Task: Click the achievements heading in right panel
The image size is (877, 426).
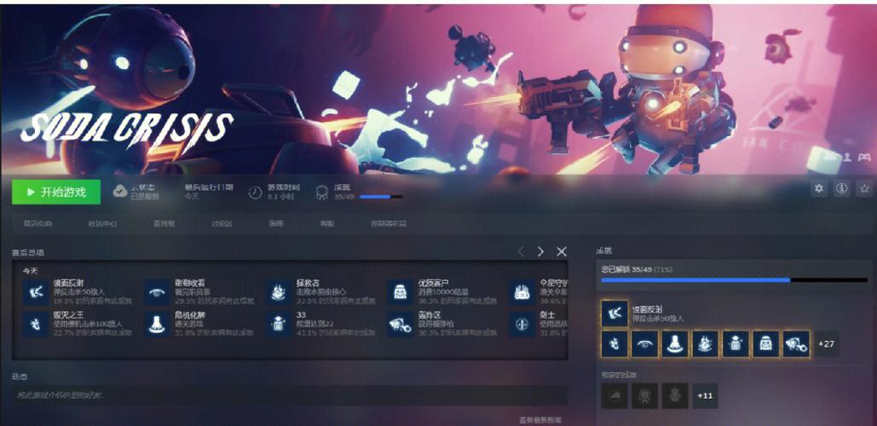Action: pyautogui.click(x=604, y=251)
